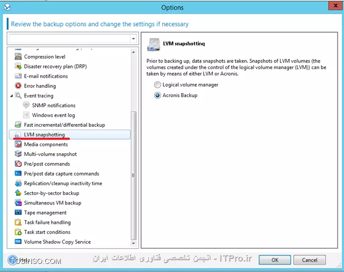Open Error handling settings

click(40, 86)
